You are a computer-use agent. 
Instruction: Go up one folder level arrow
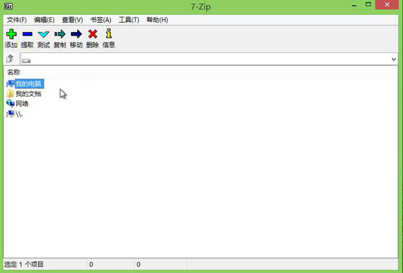click(10, 59)
